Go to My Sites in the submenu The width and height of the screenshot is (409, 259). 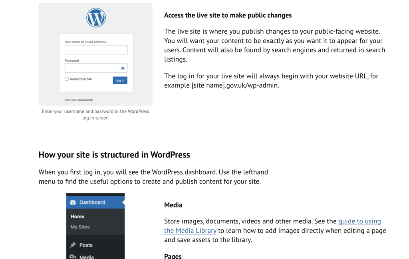point(80,227)
